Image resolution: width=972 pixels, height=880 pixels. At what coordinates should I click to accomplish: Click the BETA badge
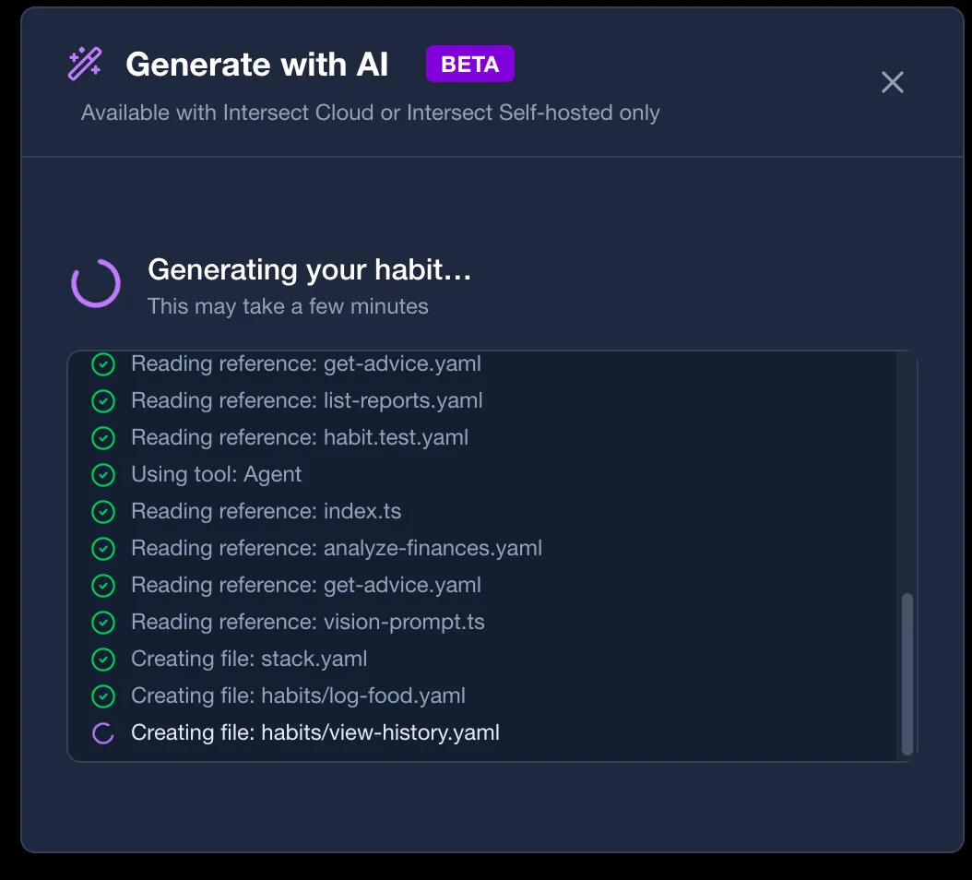[469, 64]
